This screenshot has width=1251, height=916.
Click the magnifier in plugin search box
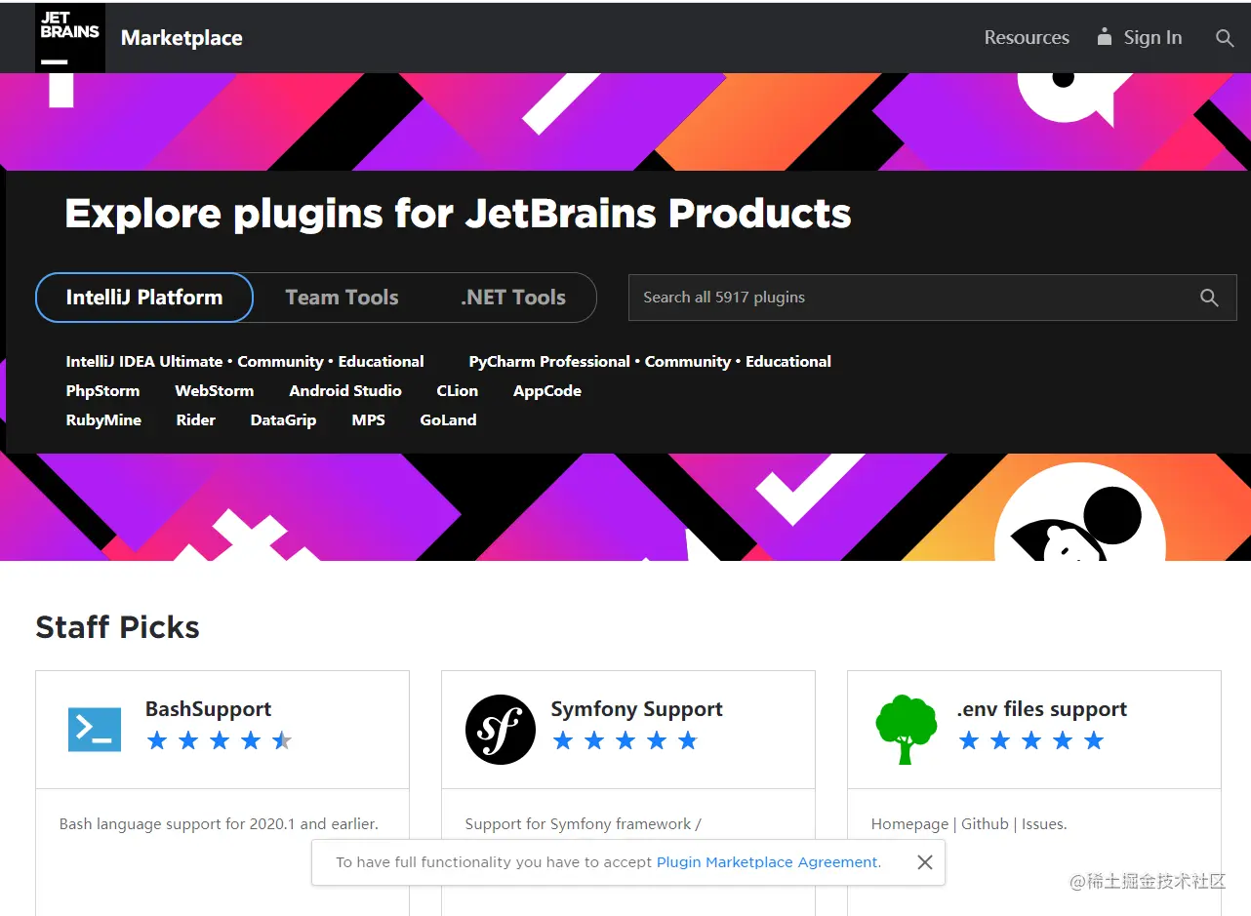[1209, 298]
